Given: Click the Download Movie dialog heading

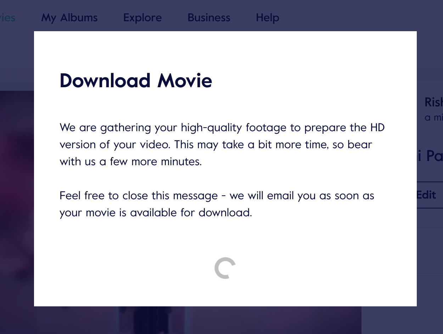Looking at the screenshot, I should [x=136, y=80].
